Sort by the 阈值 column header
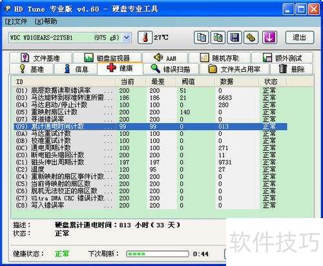The width and height of the screenshot is (323, 266). tap(196, 82)
